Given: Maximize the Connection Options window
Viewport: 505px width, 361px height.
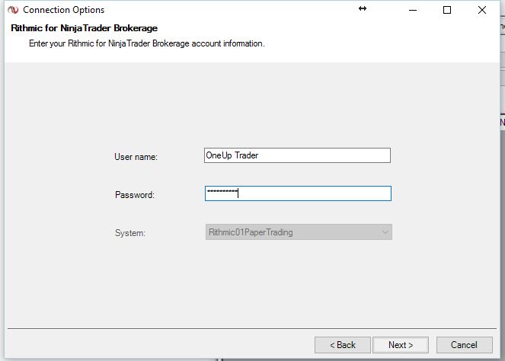Looking at the screenshot, I should click(447, 10).
